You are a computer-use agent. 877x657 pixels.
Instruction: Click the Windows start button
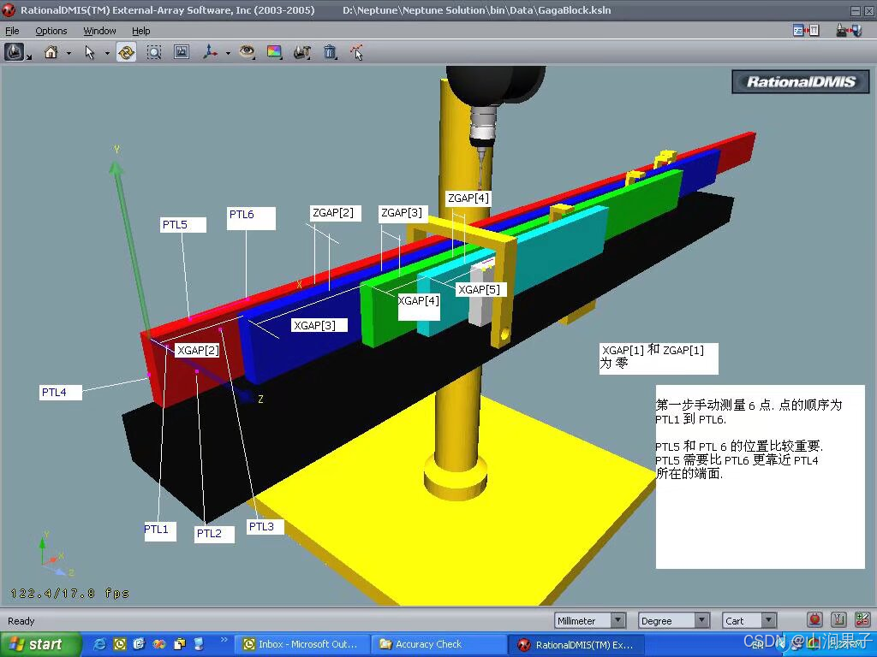[x=40, y=644]
